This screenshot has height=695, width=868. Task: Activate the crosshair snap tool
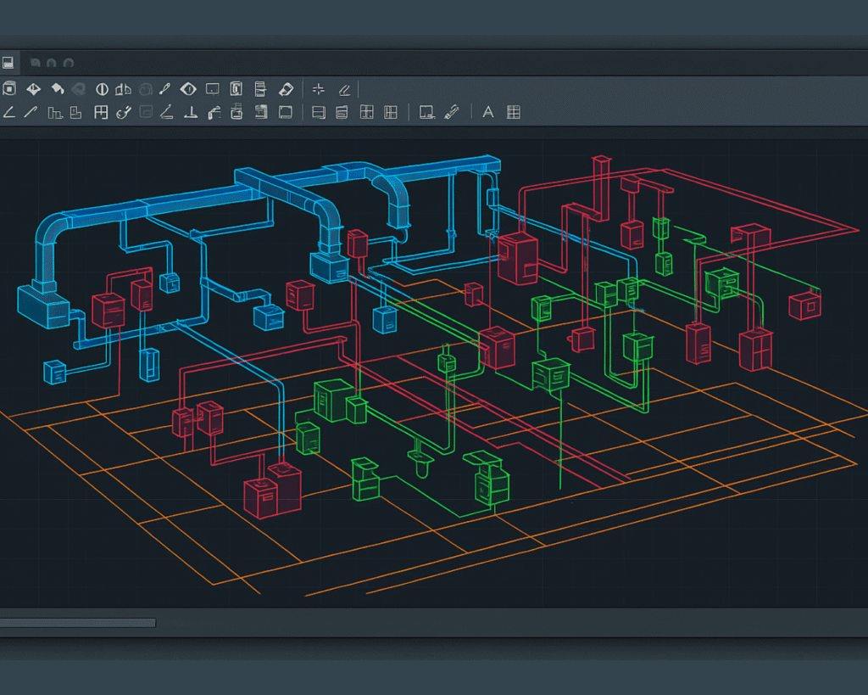[x=319, y=88]
